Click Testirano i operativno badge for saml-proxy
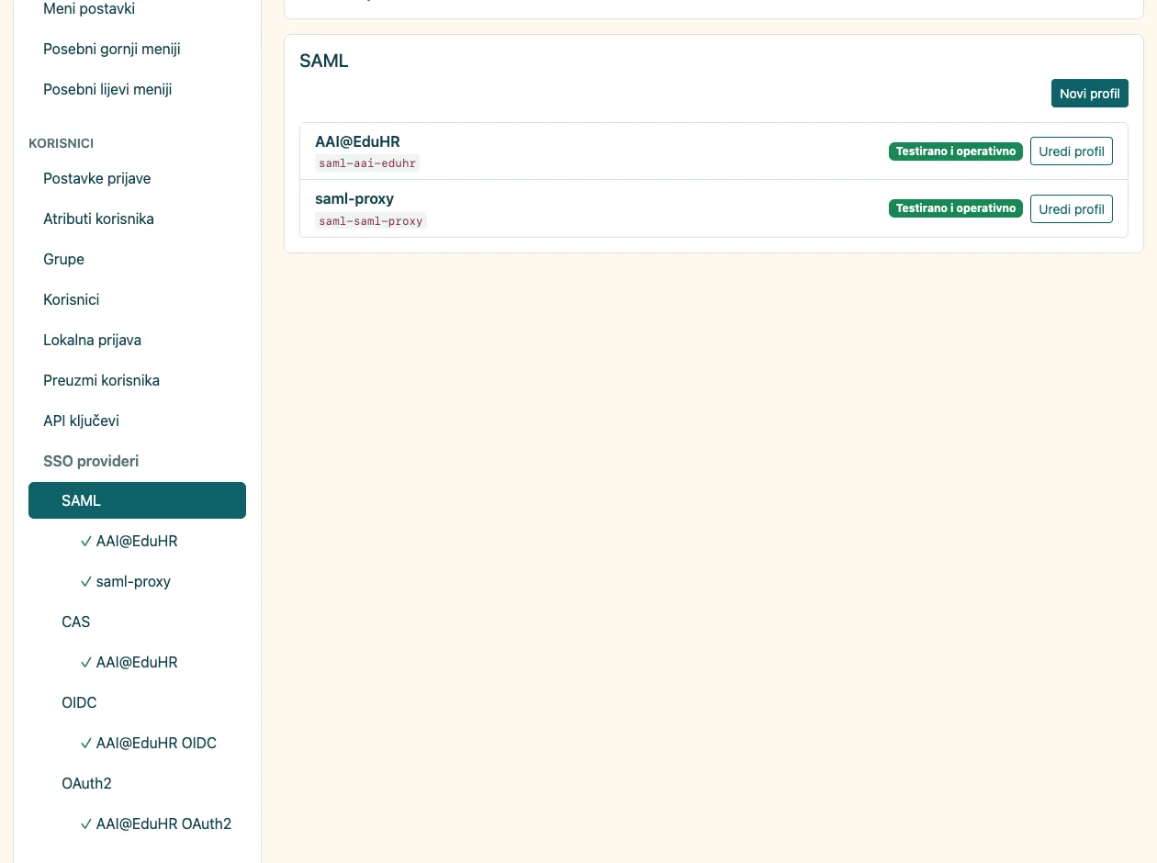Screen dimensions: 1157x863 point(956,209)
